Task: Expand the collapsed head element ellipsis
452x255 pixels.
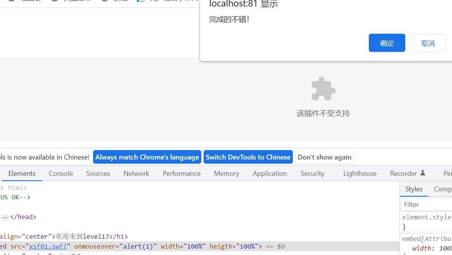Action: pos(5,217)
